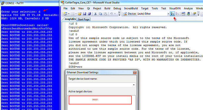Open the VisualSVN menu
Viewport: 203px width, 110px height.
pyautogui.click(x=175, y=9)
